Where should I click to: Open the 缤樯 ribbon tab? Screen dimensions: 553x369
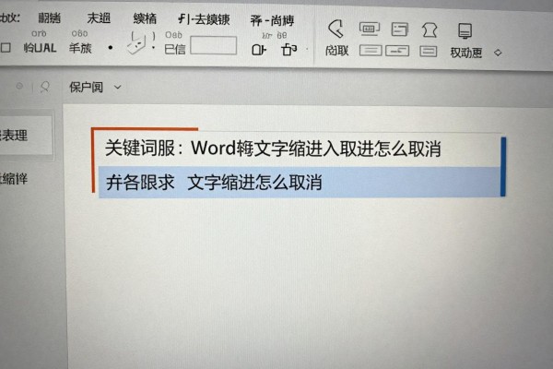tap(145, 18)
